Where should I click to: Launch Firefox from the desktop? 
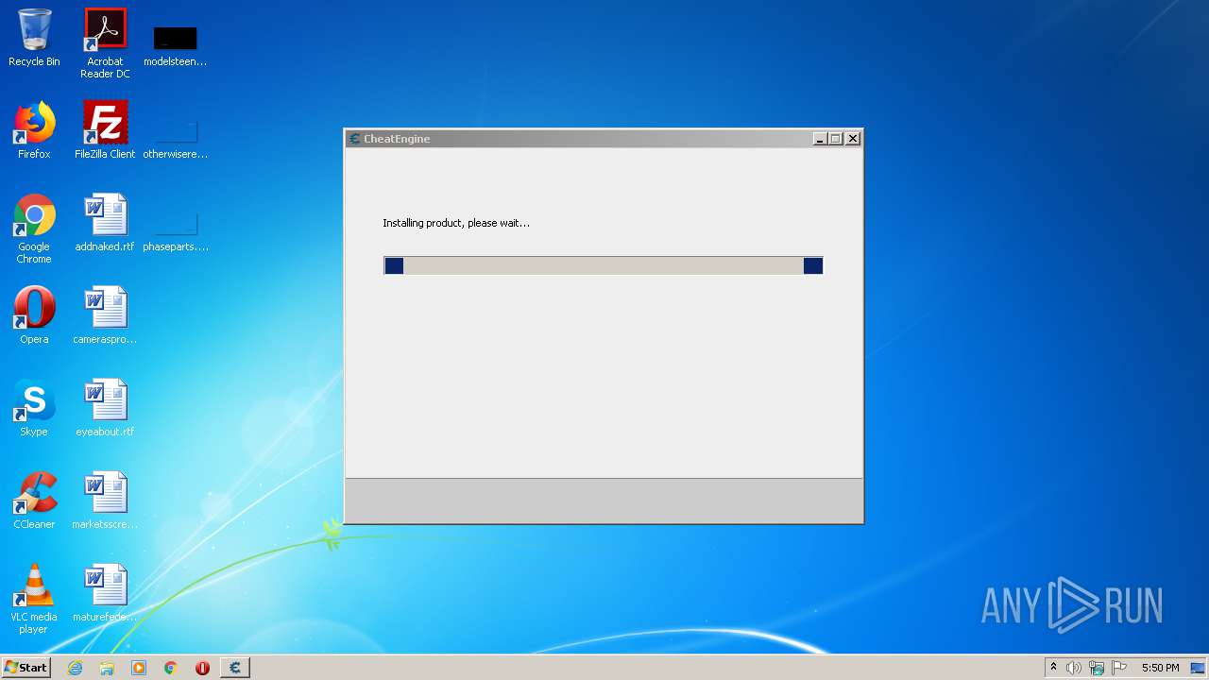click(34, 130)
